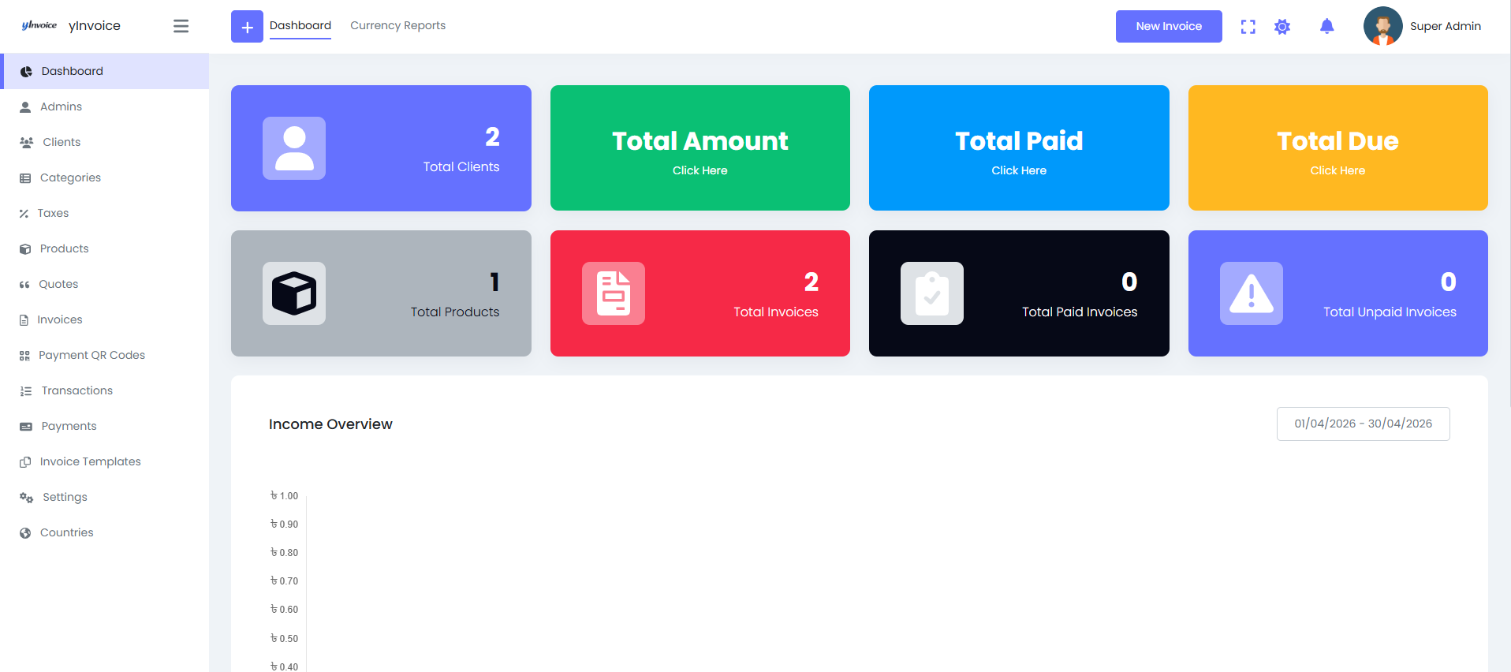This screenshot has height=672, width=1511.
Task: Toggle fullscreen mode icon
Action: [x=1248, y=27]
